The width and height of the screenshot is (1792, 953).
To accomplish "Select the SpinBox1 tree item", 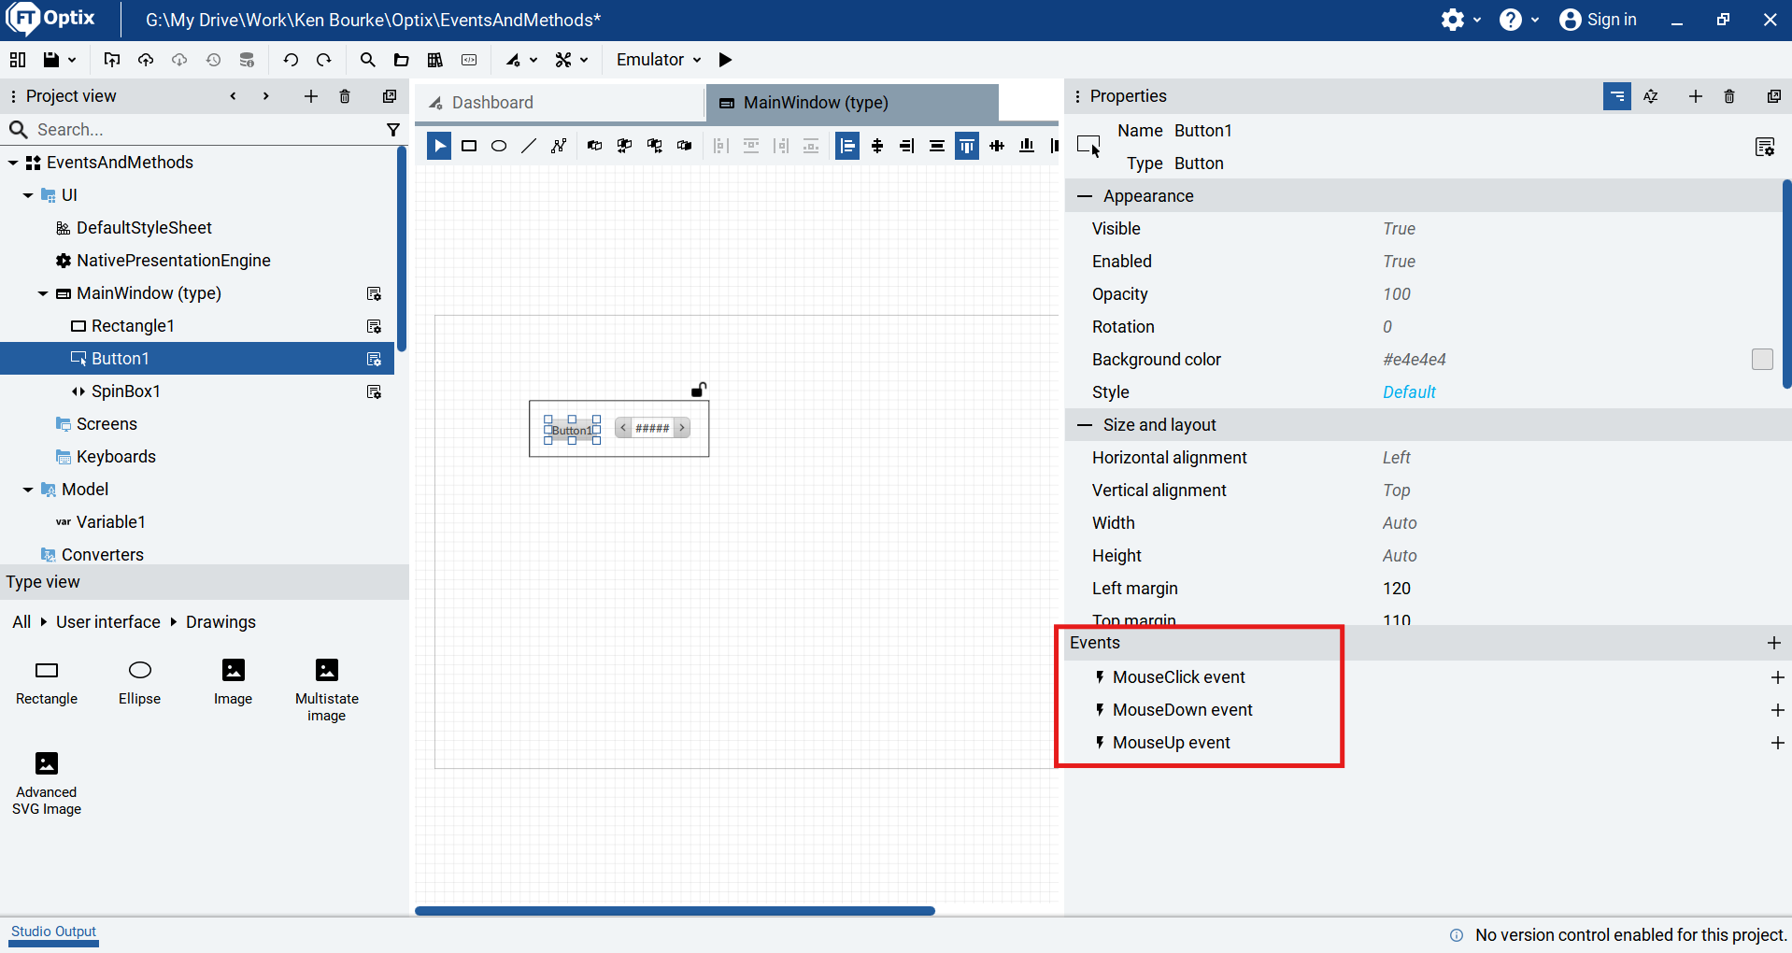I will (x=197, y=391).
